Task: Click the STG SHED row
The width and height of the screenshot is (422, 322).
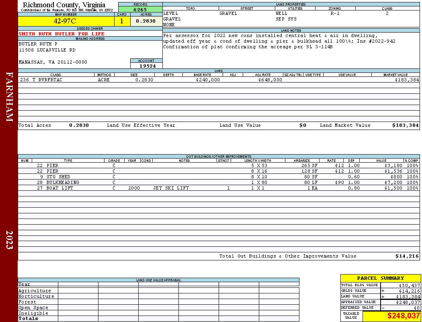Action: [219, 177]
